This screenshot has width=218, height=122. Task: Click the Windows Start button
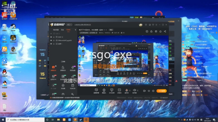coord(3,120)
